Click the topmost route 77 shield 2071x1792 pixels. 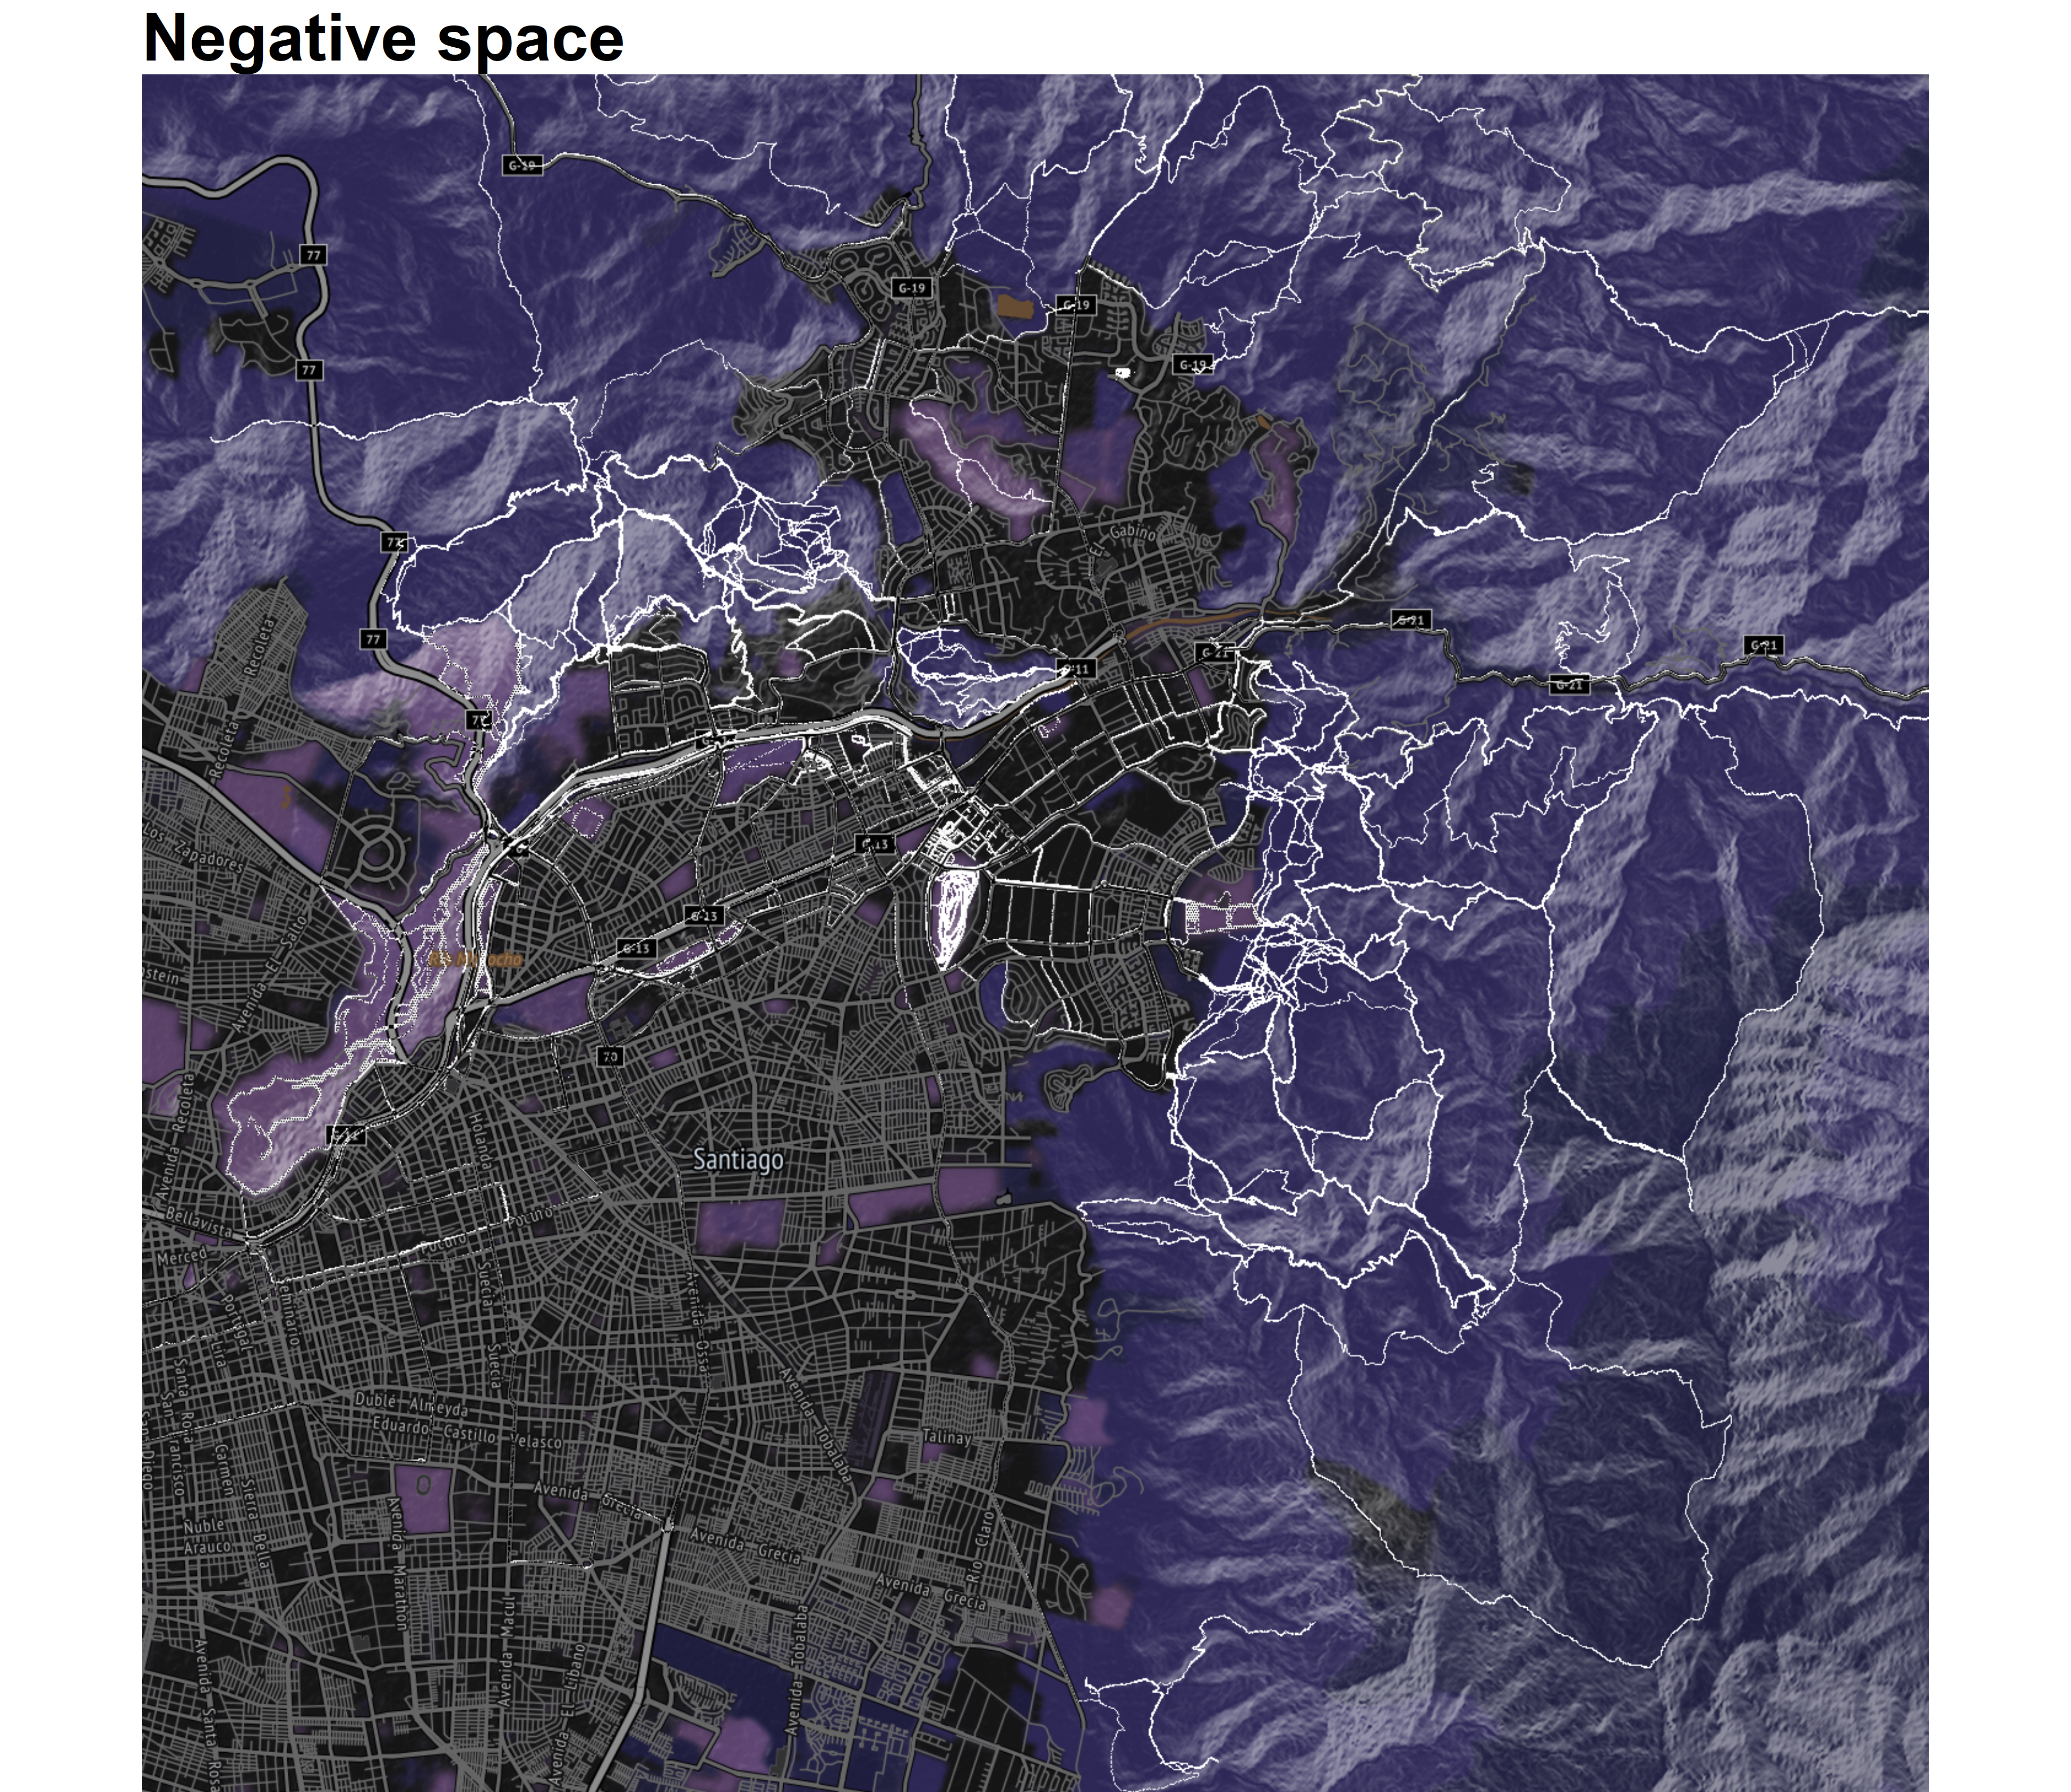pyautogui.click(x=314, y=255)
